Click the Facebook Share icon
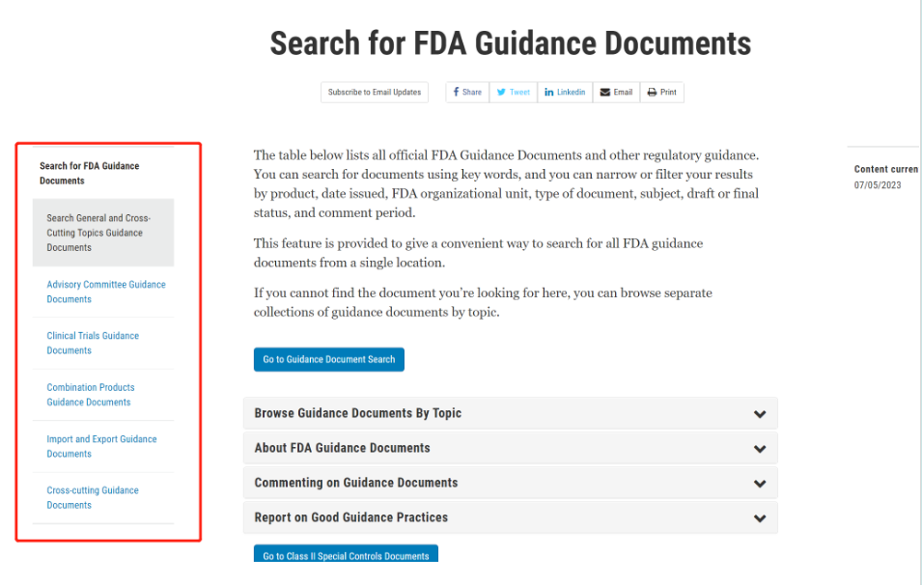This screenshot has width=922, height=585. (x=456, y=93)
